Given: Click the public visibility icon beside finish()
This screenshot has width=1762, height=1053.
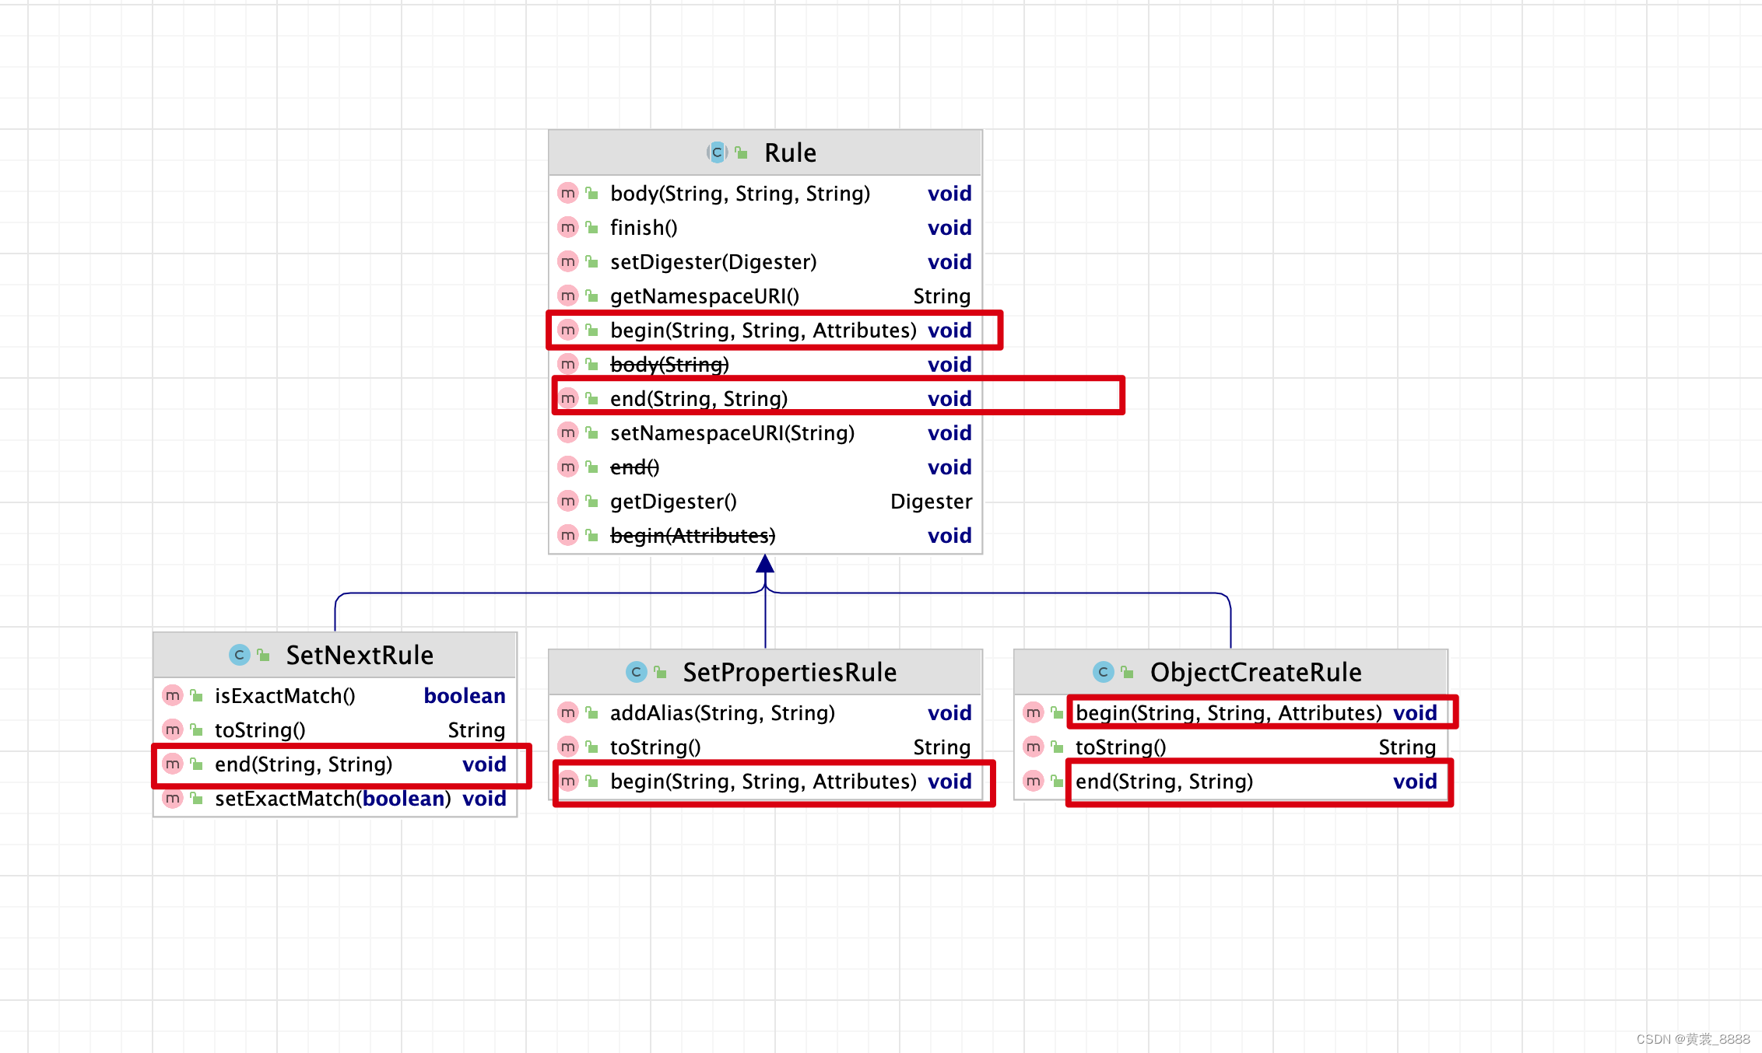Looking at the screenshot, I should tap(592, 227).
